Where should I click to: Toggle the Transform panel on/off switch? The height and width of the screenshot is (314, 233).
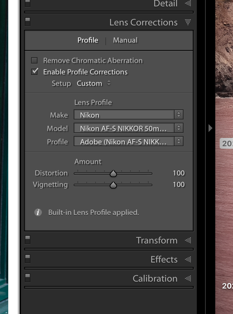[28, 240]
